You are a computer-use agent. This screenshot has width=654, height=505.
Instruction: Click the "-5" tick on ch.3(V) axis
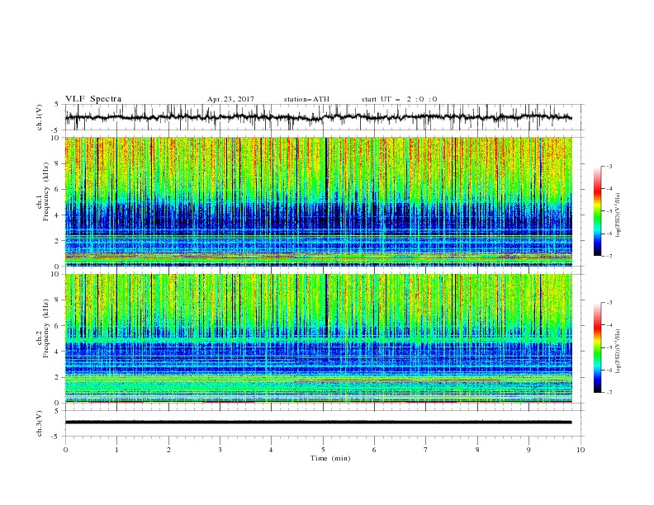(56, 437)
